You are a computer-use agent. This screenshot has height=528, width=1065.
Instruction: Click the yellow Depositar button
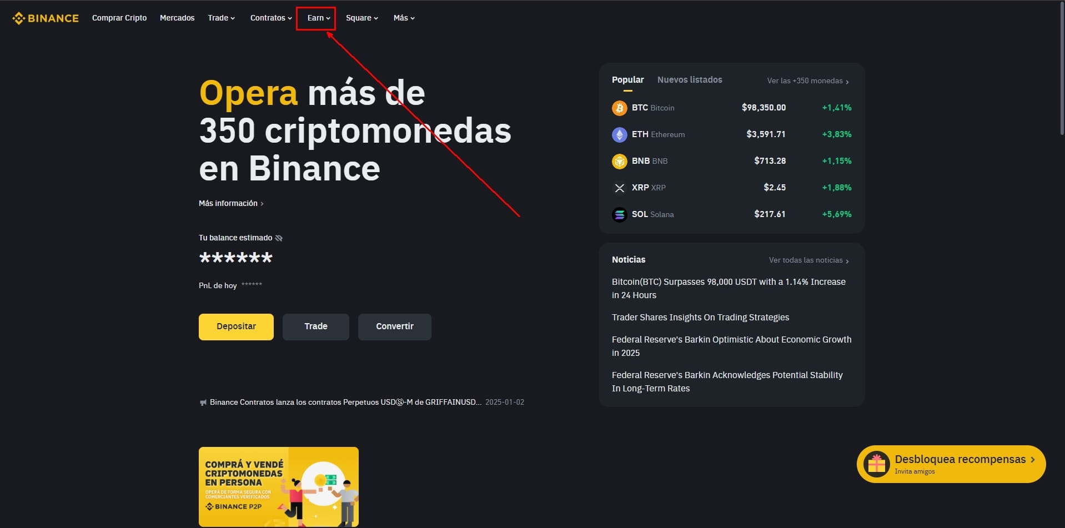click(x=236, y=326)
